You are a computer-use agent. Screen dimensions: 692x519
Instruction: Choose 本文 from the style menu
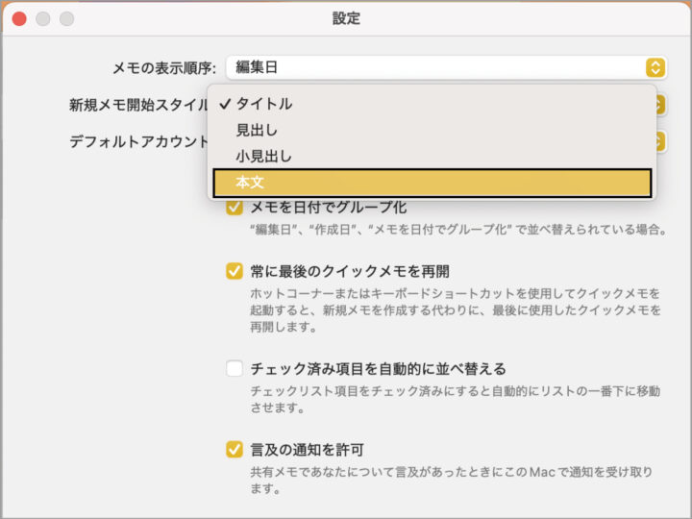(x=432, y=183)
